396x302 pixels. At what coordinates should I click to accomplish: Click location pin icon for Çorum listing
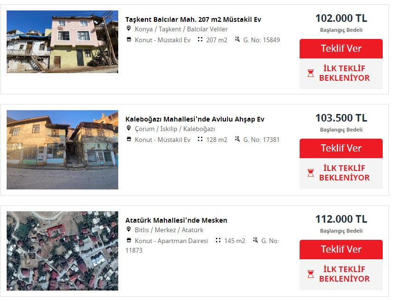pos(129,128)
